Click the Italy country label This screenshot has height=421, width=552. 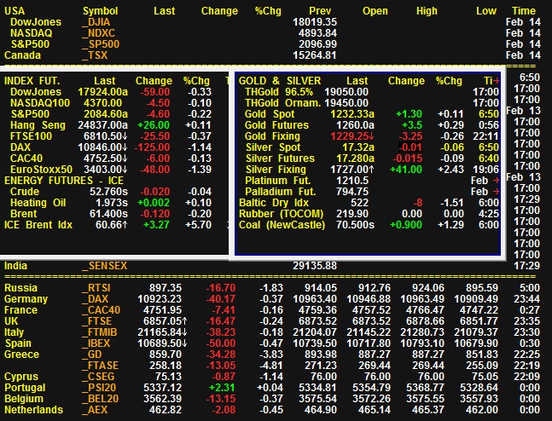coord(15,332)
